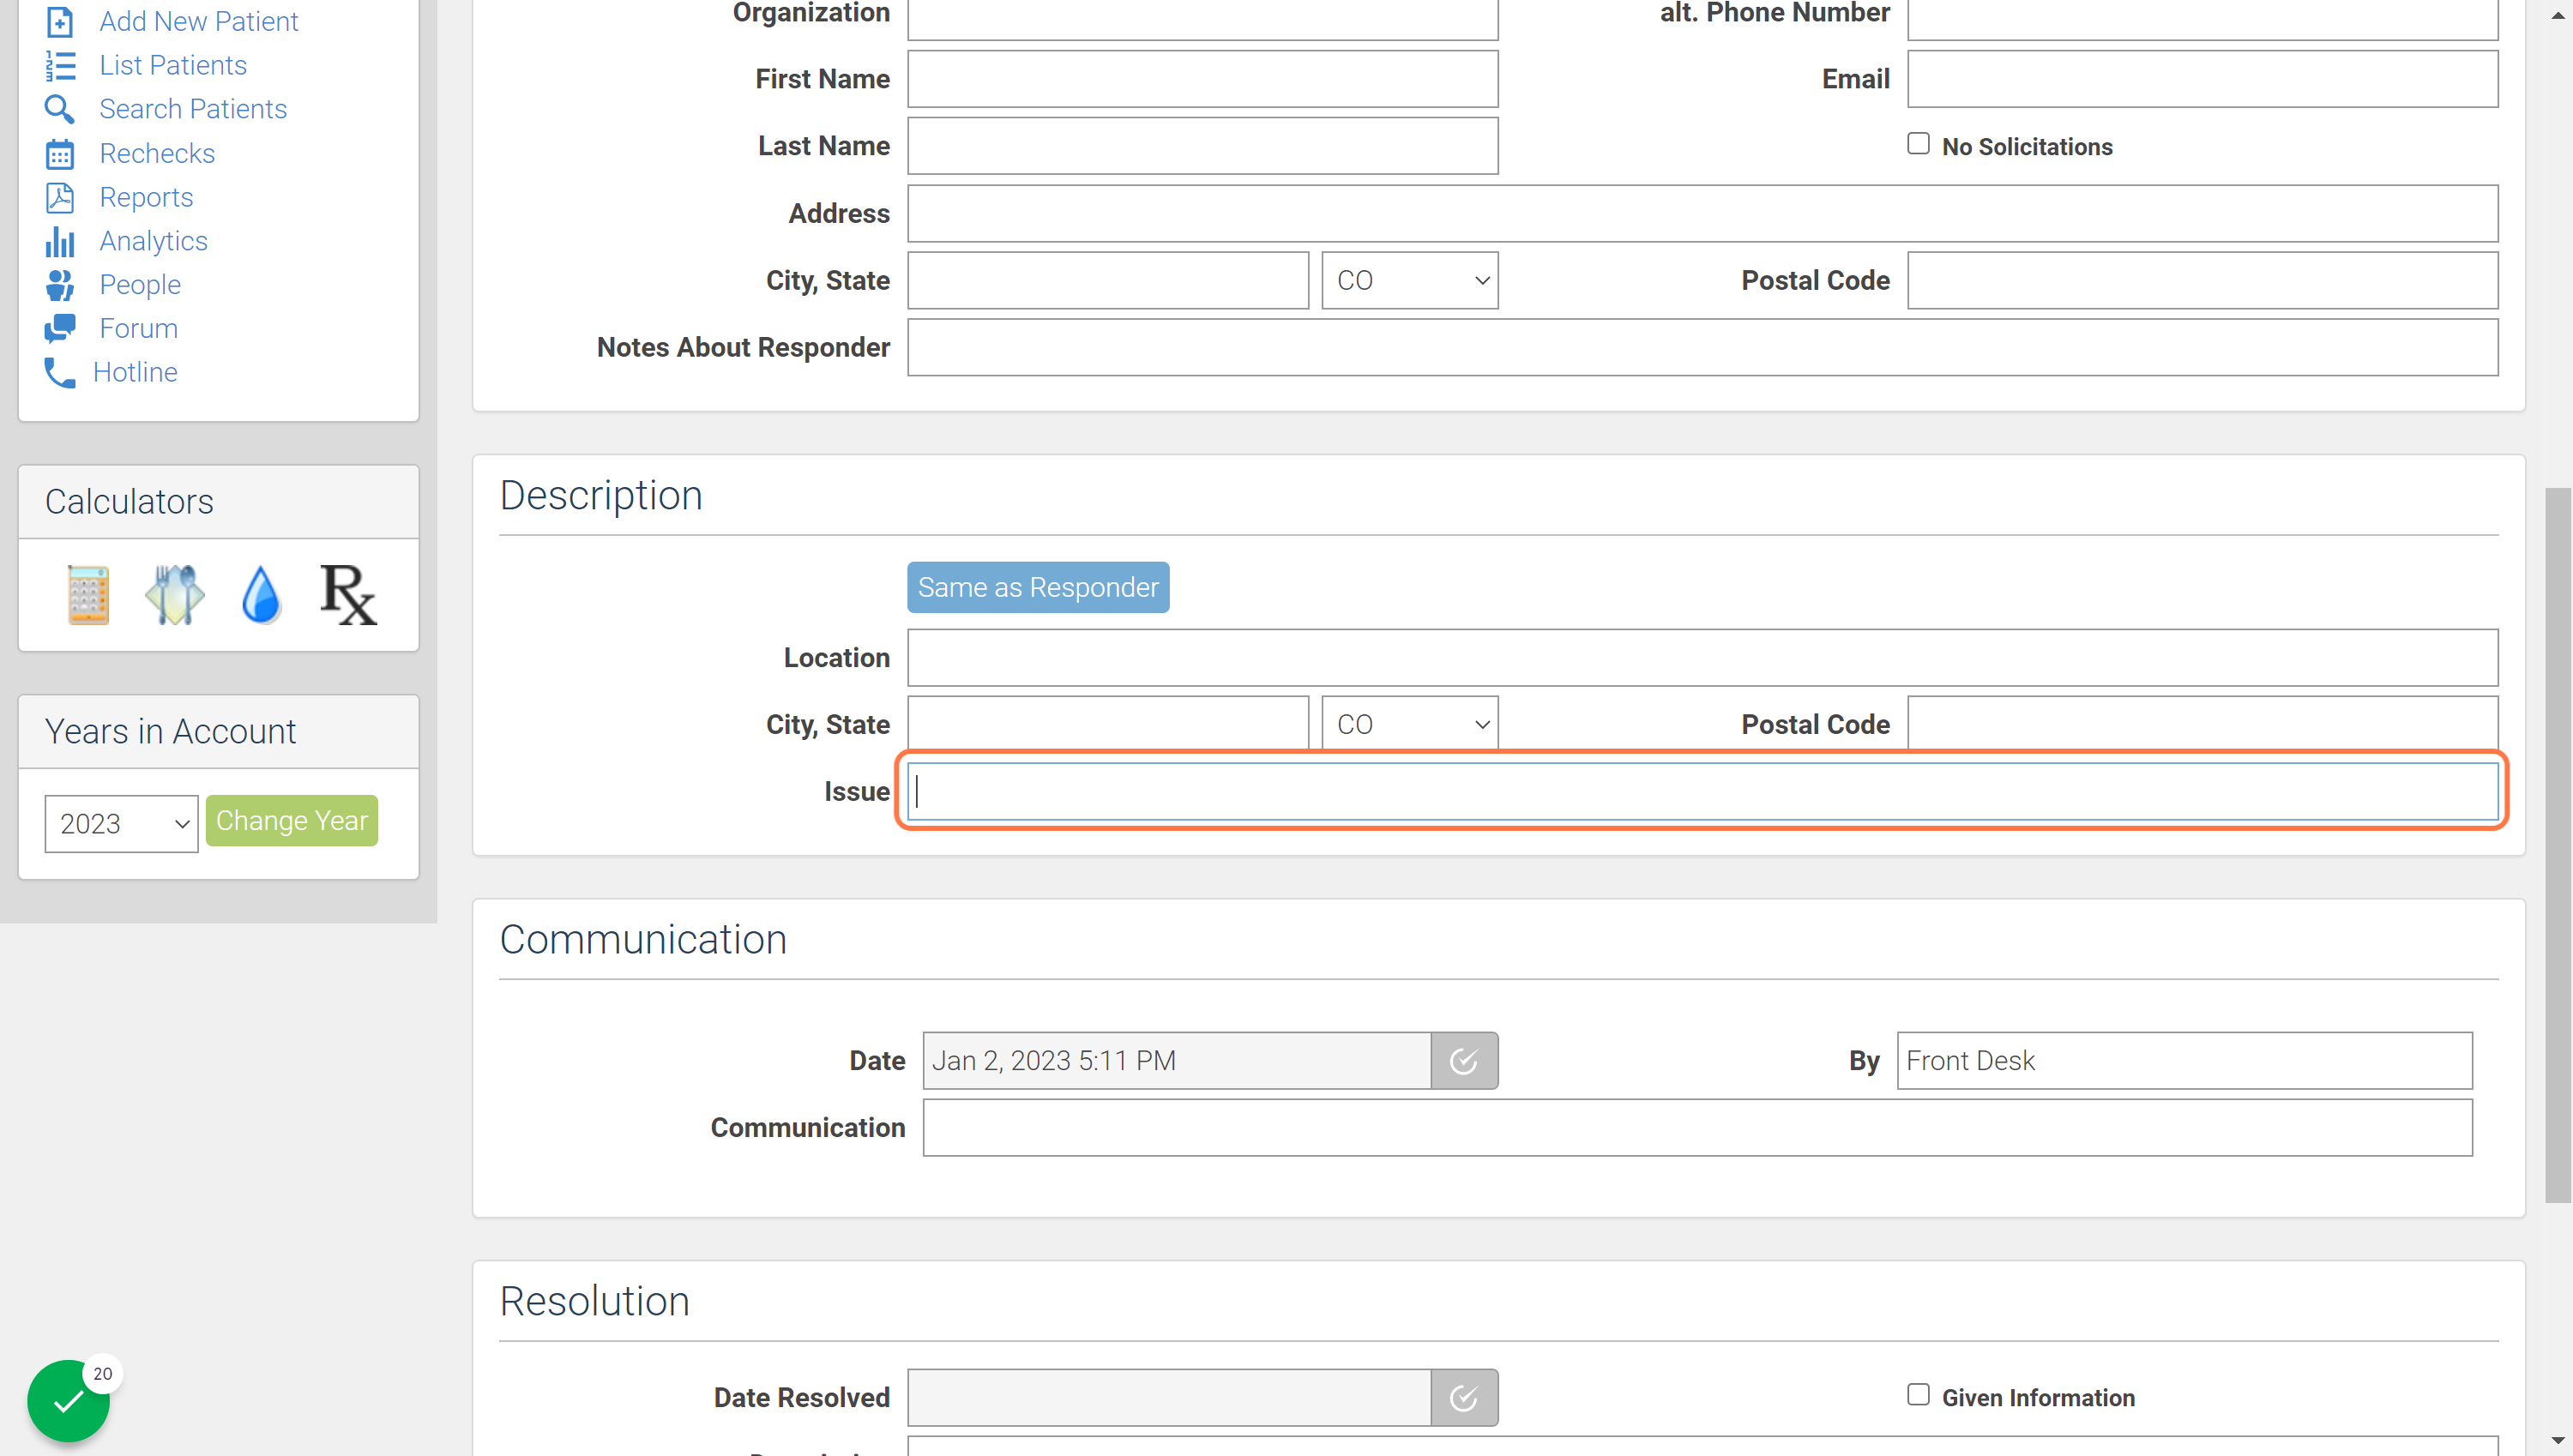The image size is (2573, 1456).
Task: Open the fluid droplet calculator
Action: (261, 595)
